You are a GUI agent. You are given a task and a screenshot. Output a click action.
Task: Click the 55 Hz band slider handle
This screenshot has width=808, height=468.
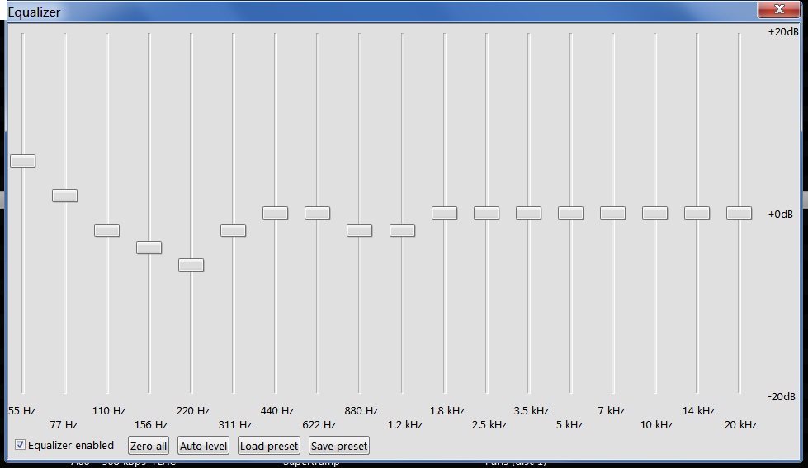point(22,161)
